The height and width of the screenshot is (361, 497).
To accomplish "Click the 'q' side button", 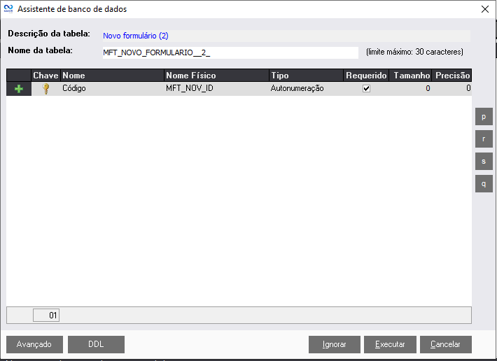I will [483, 183].
